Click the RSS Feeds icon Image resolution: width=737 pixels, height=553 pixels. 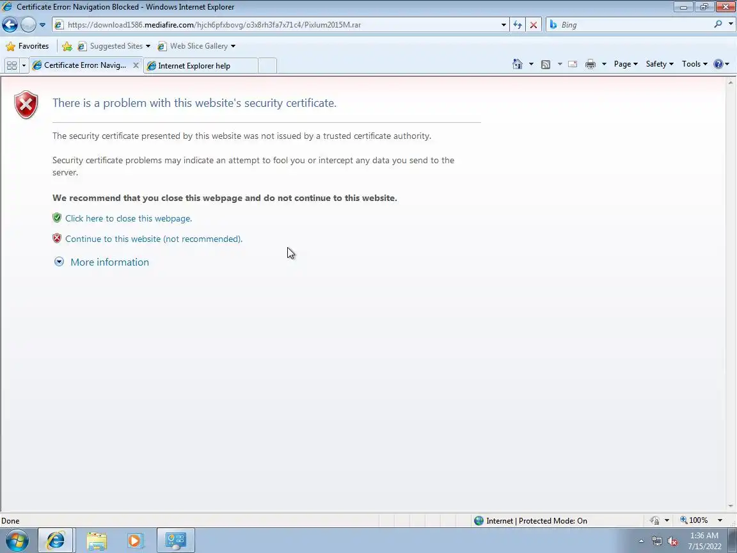pos(546,65)
